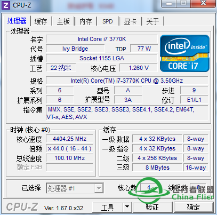The image size is (217, 215).
Task: Click the 验证 button
Action: 152,207
